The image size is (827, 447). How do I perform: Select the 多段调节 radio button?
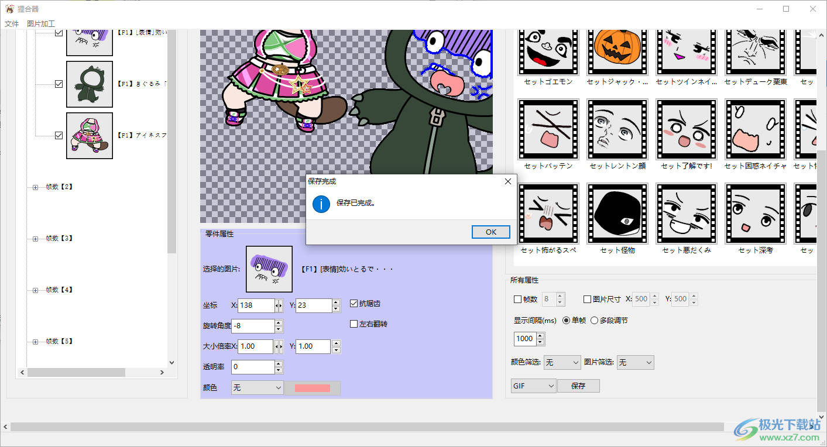pos(594,321)
